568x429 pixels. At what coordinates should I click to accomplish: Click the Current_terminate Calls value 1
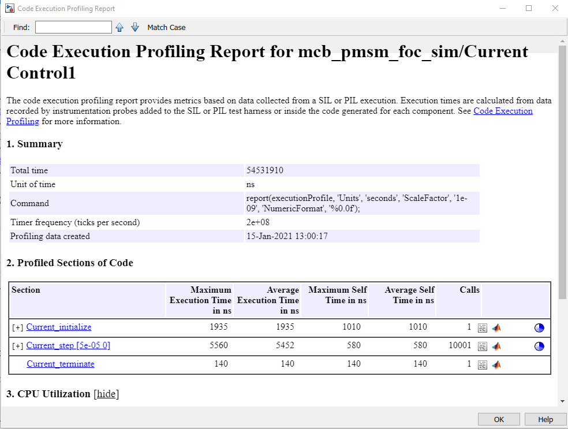coord(469,364)
